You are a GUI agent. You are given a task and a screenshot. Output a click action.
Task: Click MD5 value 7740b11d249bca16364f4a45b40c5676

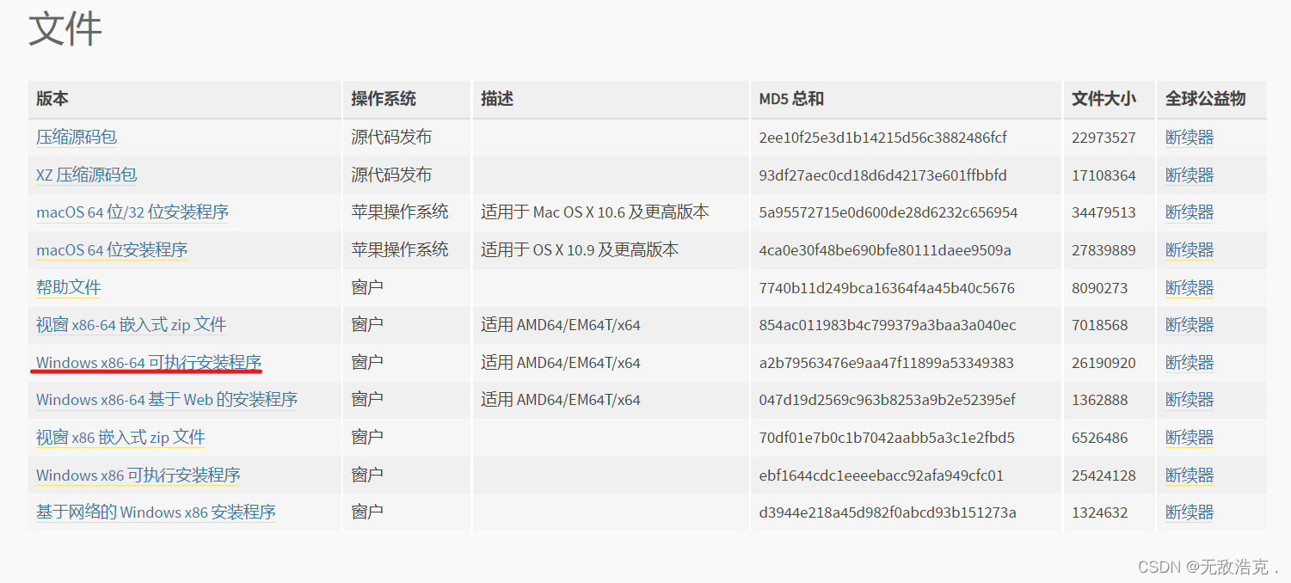click(887, 288)
